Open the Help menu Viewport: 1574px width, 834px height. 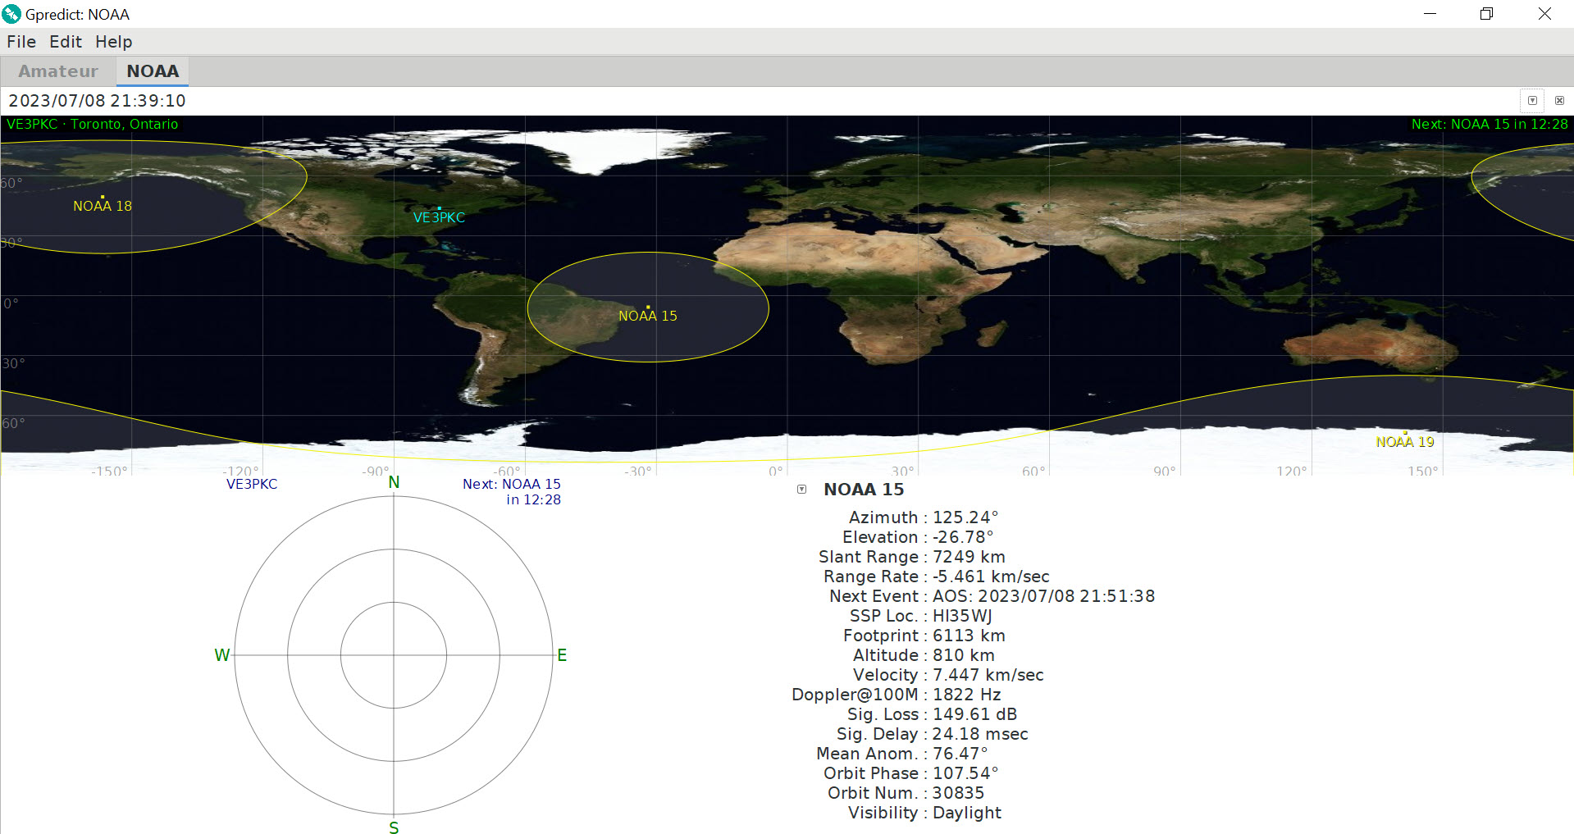(113, 42)
